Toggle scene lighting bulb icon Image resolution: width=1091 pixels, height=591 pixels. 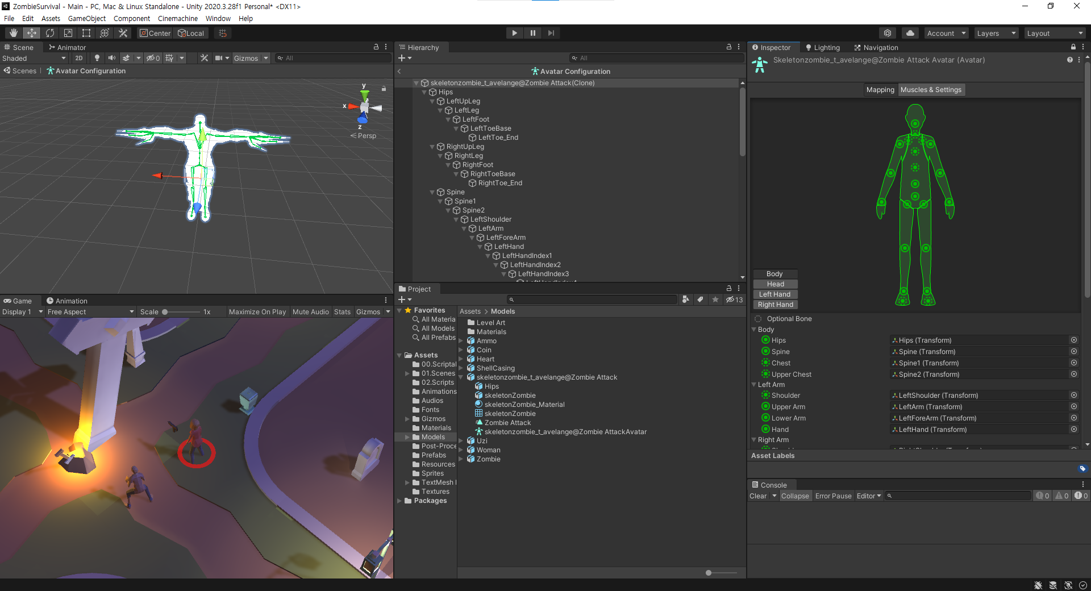[x=97, y=58]
